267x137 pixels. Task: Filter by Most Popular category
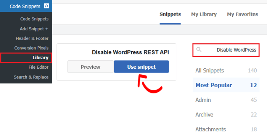pyautogui.click(x=226, y=85)
